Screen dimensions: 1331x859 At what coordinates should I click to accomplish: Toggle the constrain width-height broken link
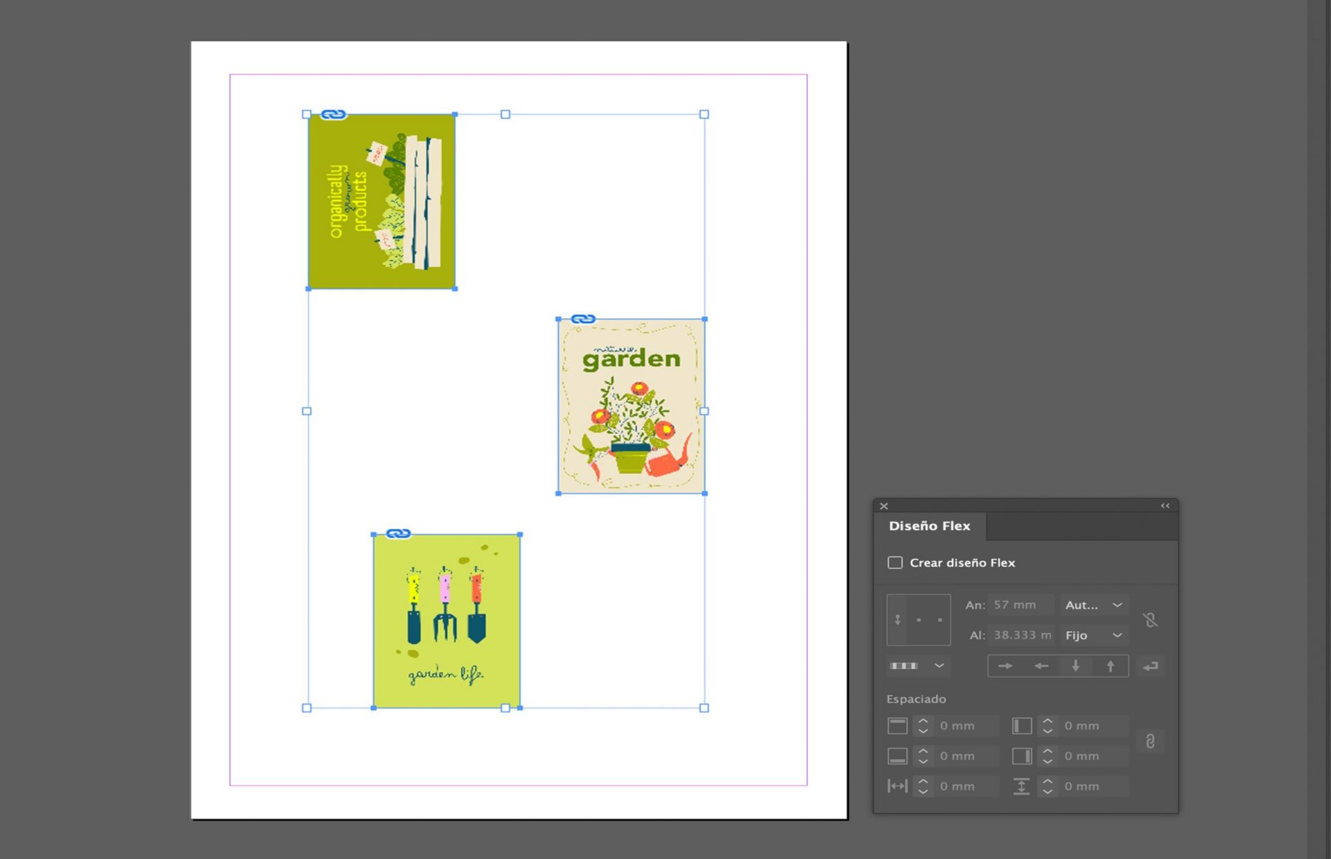[x=1150, y=620]
